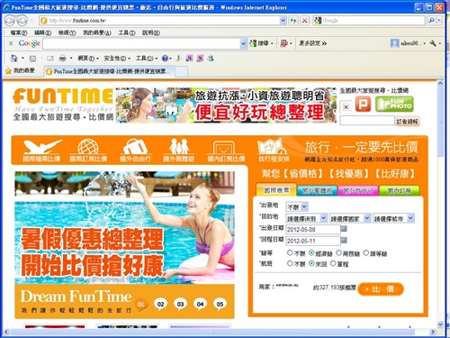Click the newsletter email input field

[367, 121]
